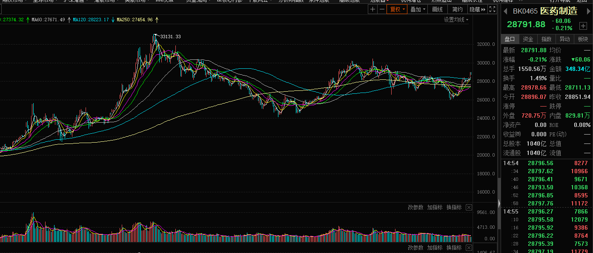Collapse the right quote panel handle
593x253 pixels.
click(499, 203)
